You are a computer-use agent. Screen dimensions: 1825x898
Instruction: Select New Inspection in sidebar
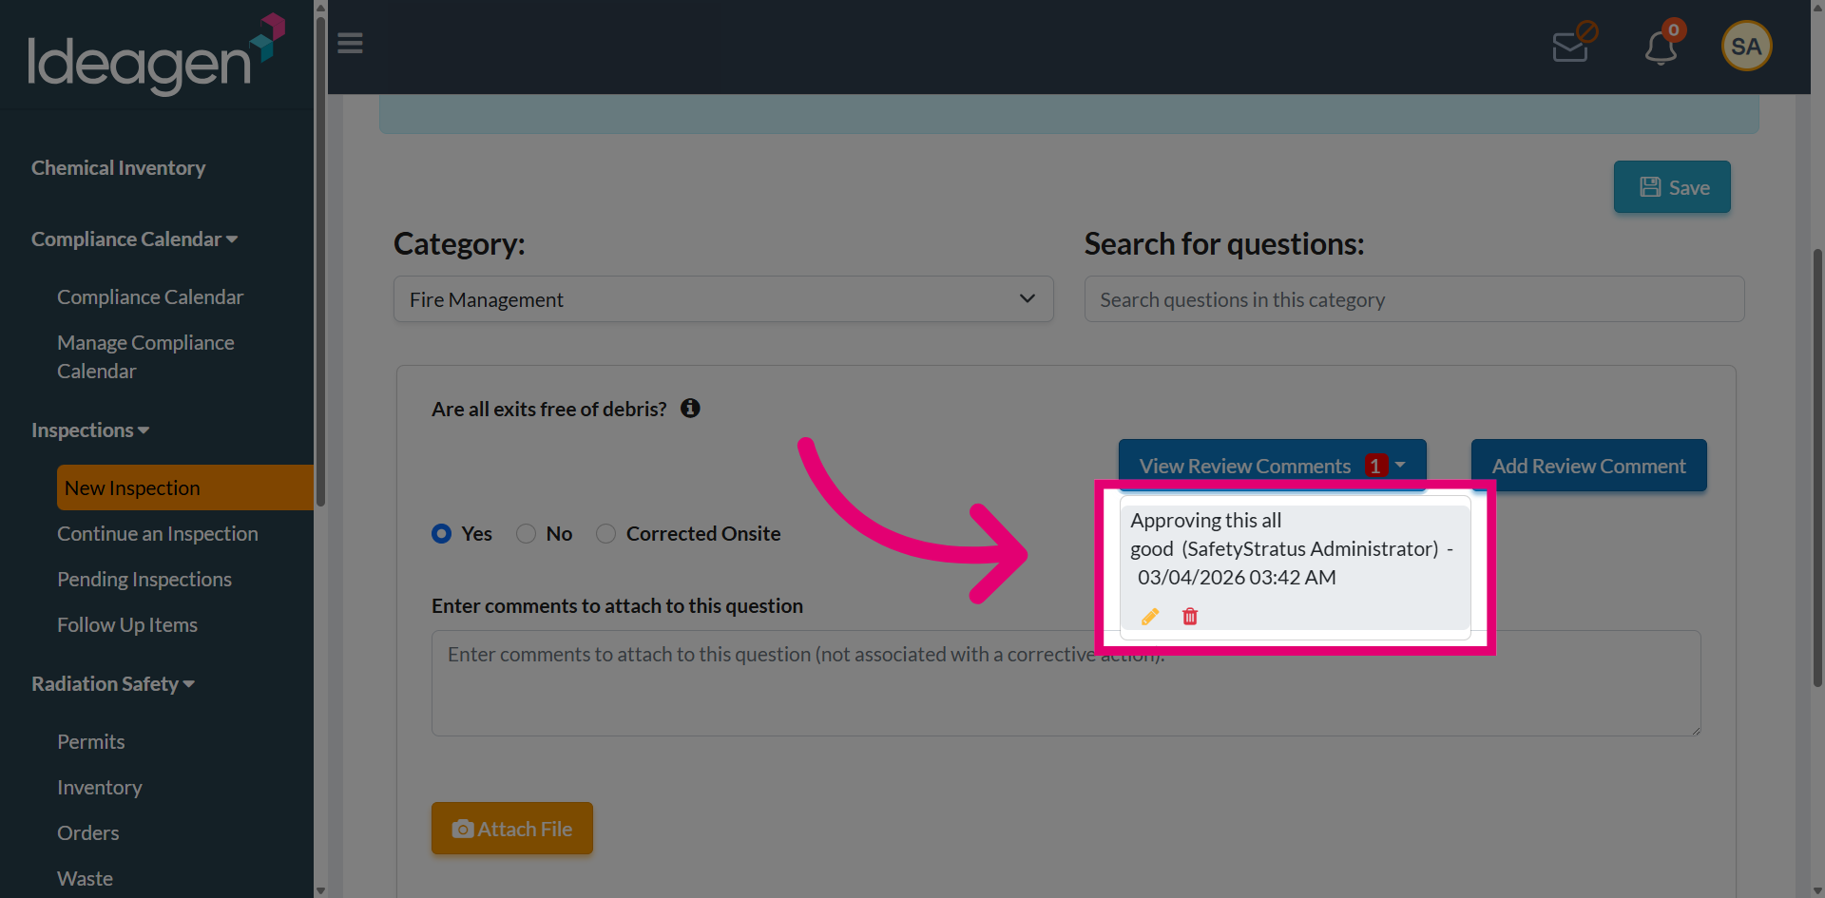pos(184,487)
